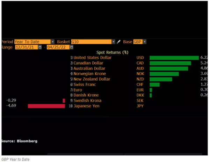Click the 04/25/22 end date field

coord(58,47)
